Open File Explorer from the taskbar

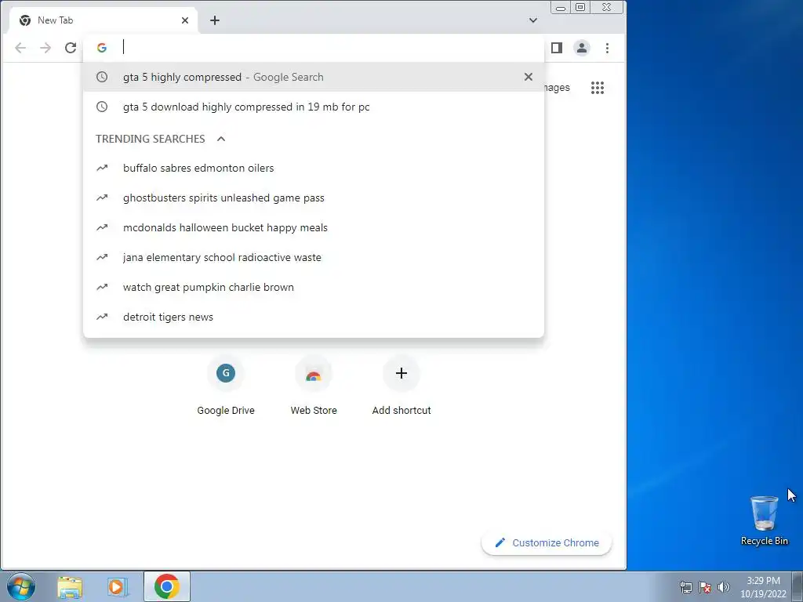(70, 586)
